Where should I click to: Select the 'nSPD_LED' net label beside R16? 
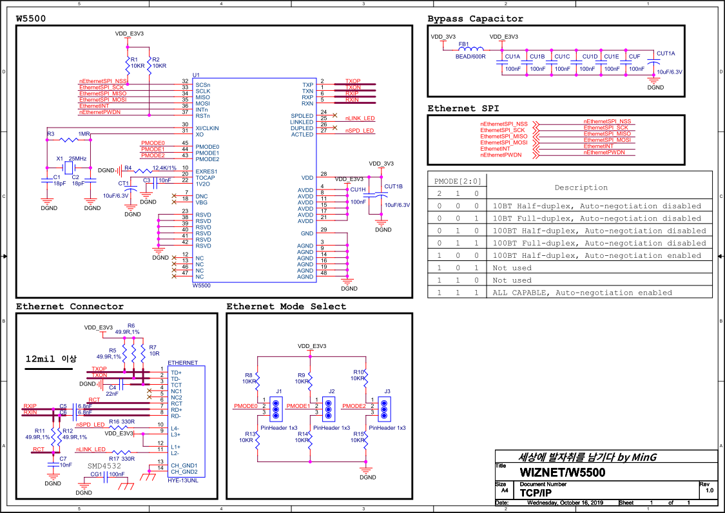[x=90, y=425]
